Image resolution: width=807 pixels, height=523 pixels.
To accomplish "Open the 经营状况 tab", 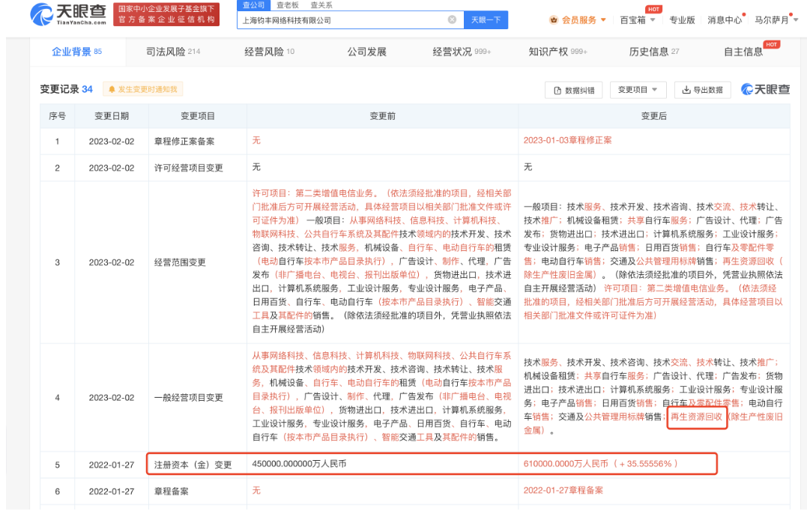I will coord(462,52).
